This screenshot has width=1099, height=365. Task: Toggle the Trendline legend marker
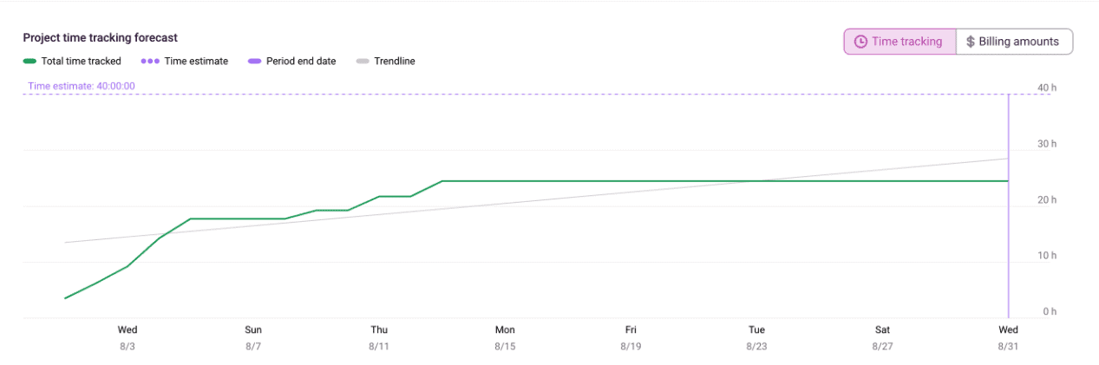(363, 62)
